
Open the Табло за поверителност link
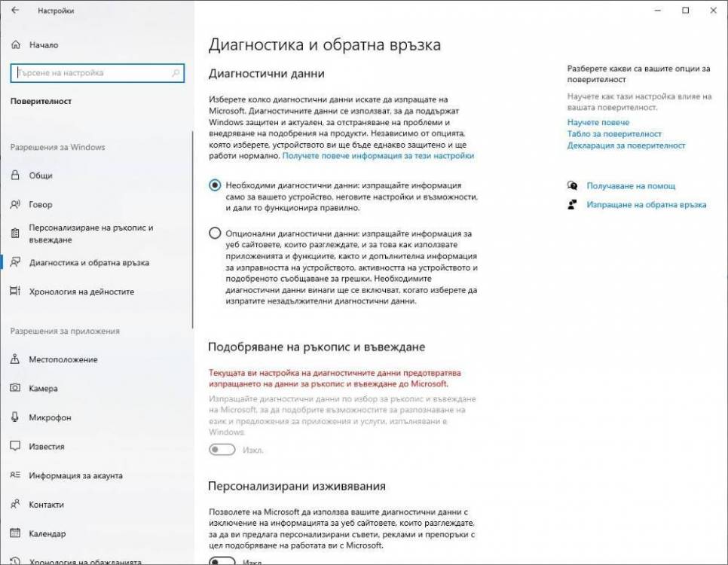[614, 133]
